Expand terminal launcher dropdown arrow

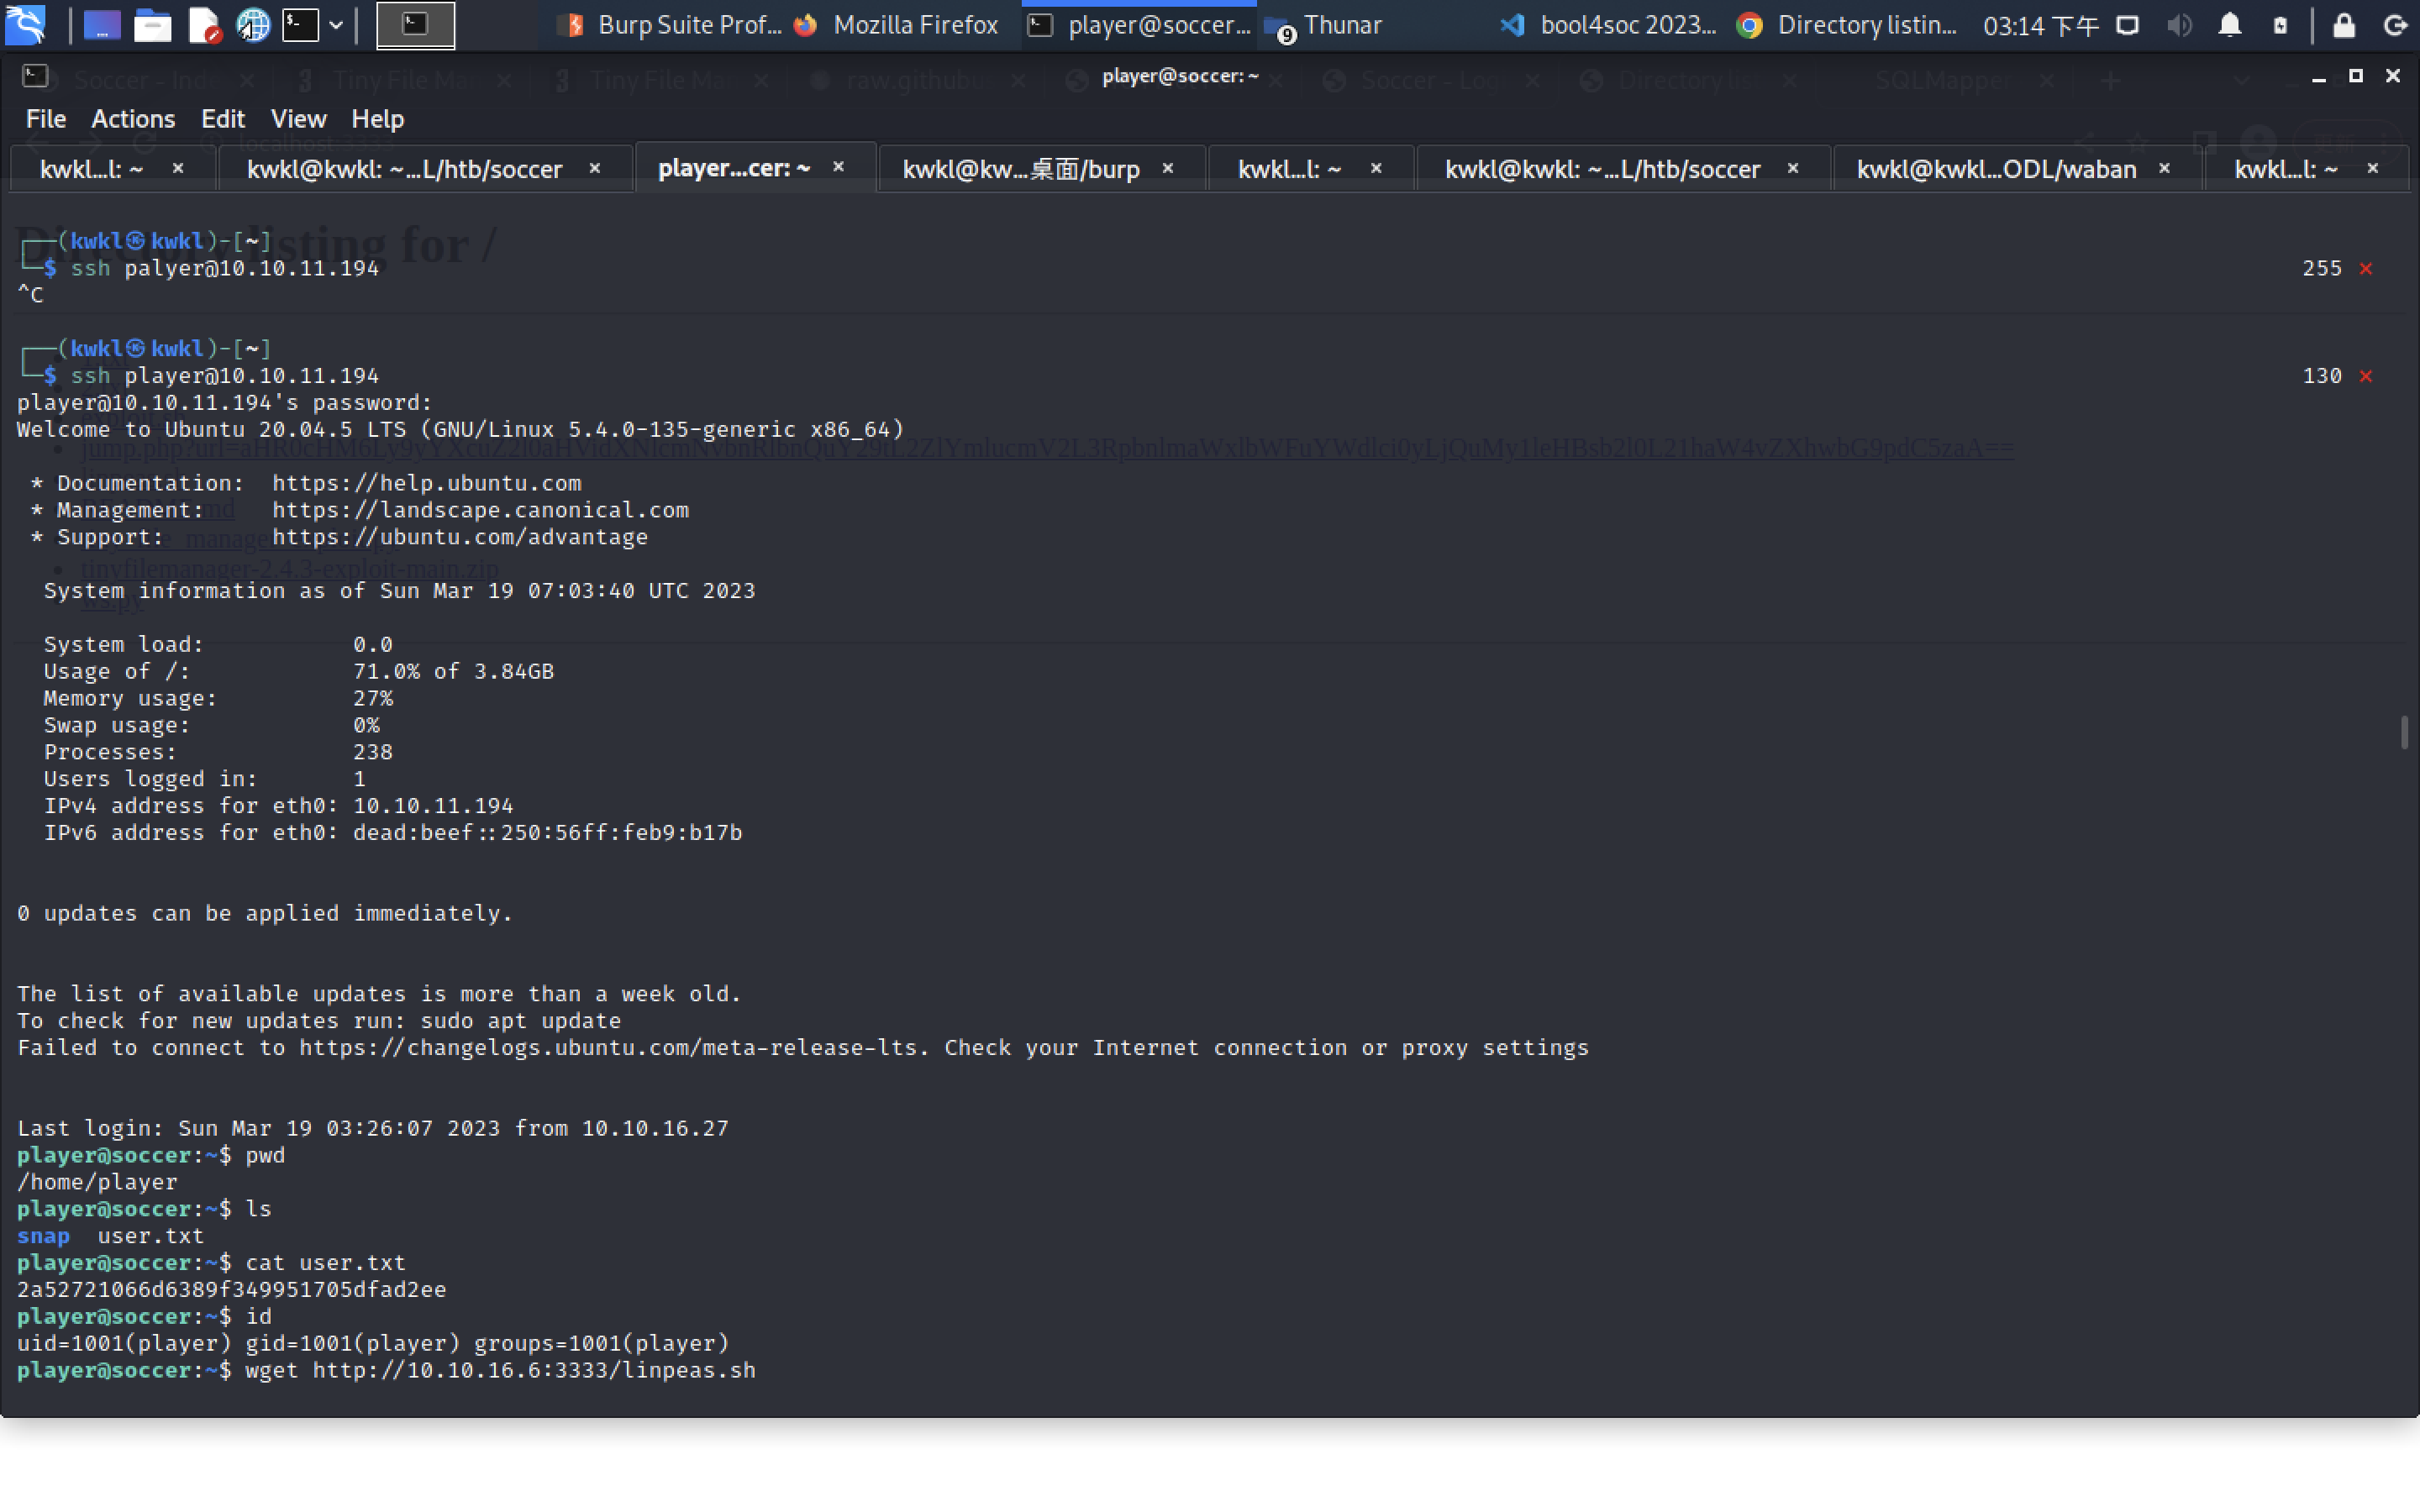(x=336, y=25)
